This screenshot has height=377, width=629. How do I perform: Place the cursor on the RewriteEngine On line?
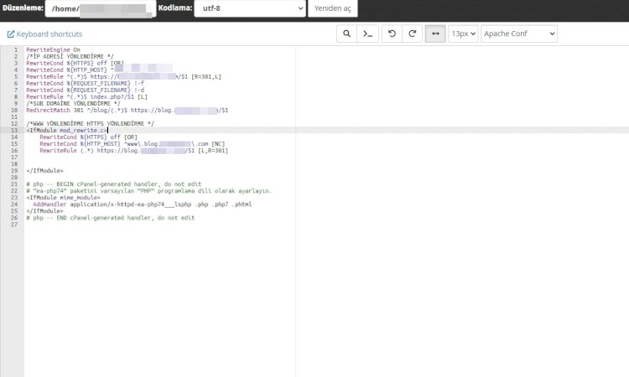[x=54, y=49]
